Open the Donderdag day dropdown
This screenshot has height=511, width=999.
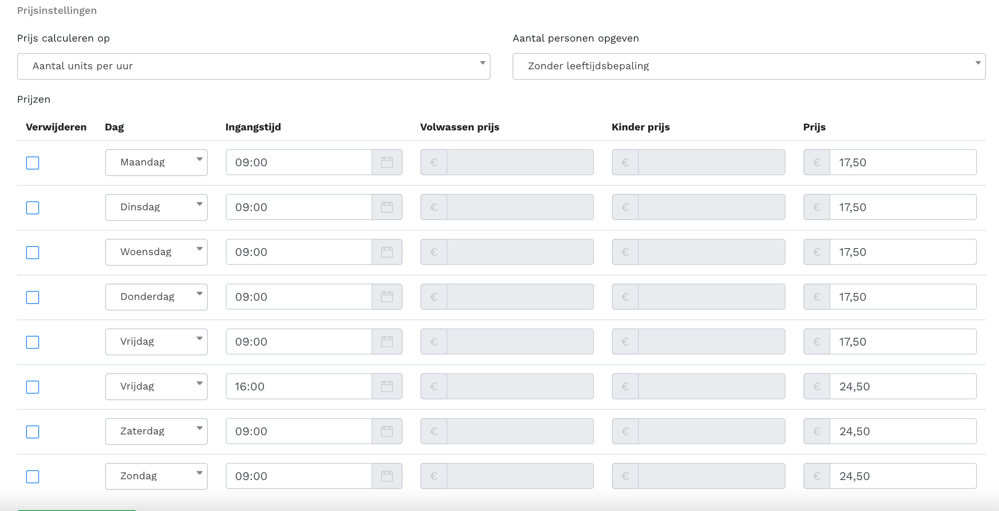click(x=156, y=297)
